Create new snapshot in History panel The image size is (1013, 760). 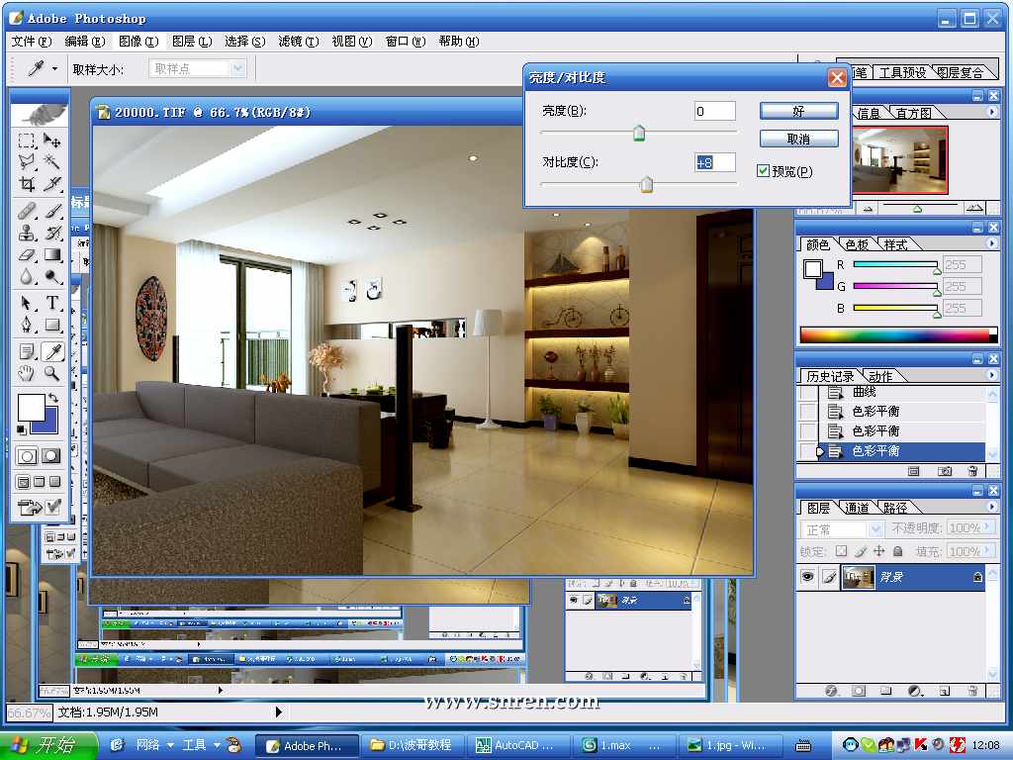[945, 471]
